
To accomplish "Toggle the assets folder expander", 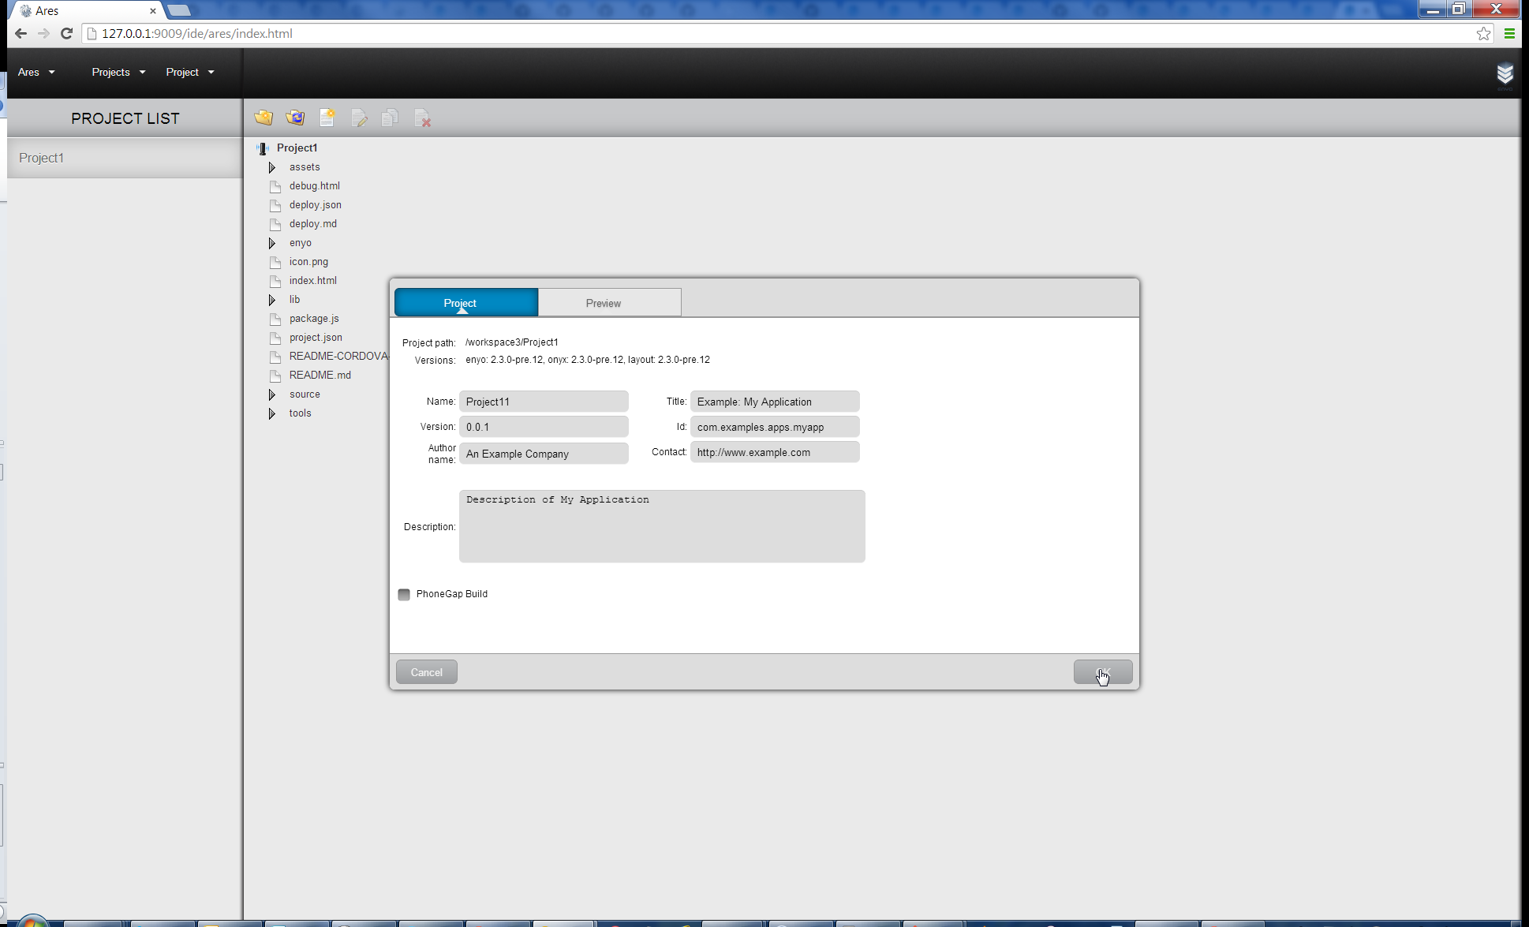I will point(271,167).
